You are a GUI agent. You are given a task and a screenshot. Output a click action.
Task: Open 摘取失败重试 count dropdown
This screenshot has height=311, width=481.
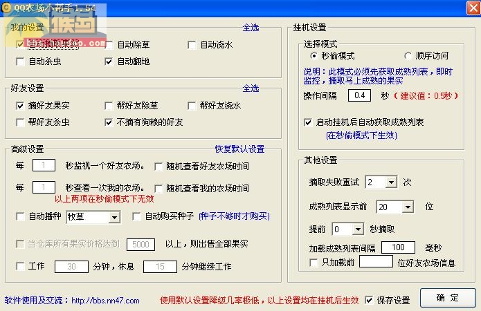(391, 182)
